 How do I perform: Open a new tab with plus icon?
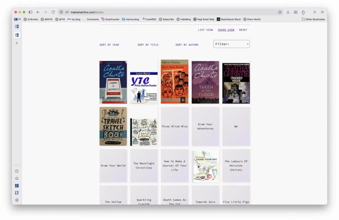[x=17, y=43]
